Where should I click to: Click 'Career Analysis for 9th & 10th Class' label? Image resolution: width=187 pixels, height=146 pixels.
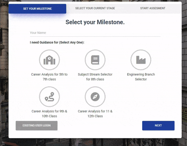point(49,113)
